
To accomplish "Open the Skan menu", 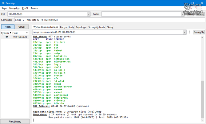I will tap(4, 8).
